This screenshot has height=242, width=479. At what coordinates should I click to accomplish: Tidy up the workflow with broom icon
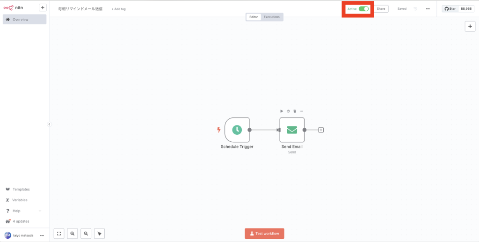(x=99, y=233)
